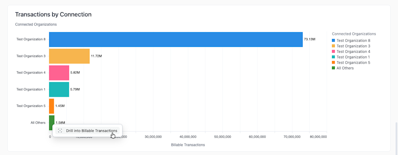Click the orange Test Organization 5 bar
The width and height of the screenshot is (398, 155).
tap(51, 106)
